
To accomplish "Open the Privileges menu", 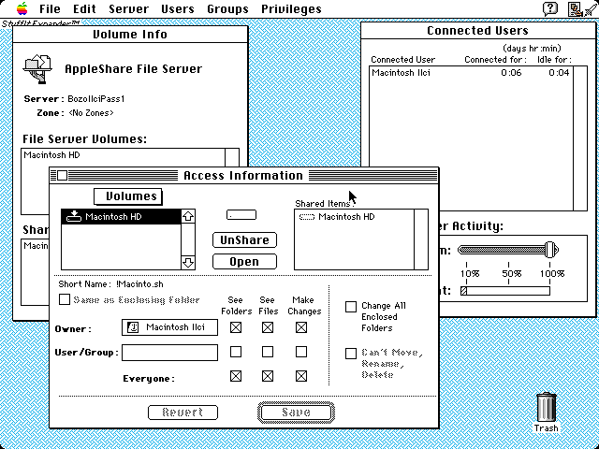I will [x=291, y=8].
